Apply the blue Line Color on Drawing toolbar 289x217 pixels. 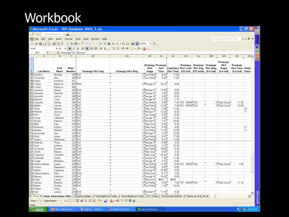pos(105,201)
